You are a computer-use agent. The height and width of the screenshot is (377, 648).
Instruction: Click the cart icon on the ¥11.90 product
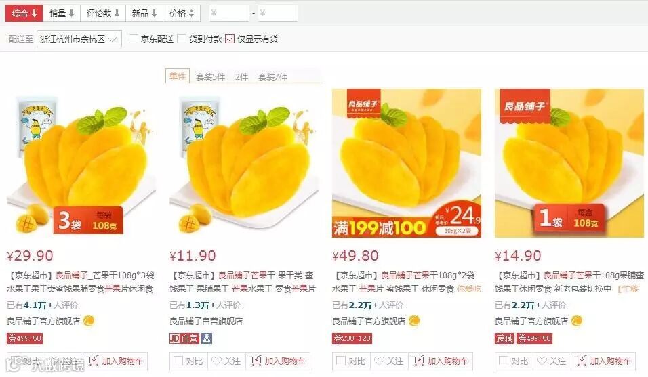point(255,361)
